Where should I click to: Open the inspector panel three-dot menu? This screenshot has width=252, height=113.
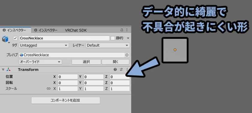coord(127,30)
